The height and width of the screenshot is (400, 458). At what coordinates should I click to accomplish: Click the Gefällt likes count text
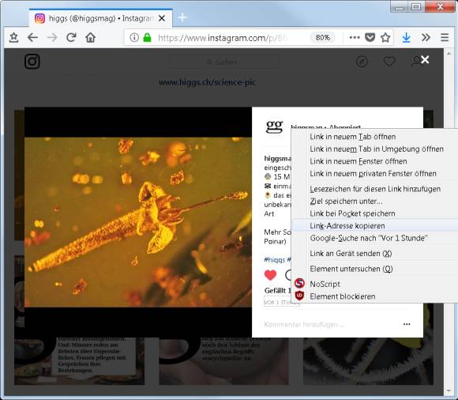[278, 291]
